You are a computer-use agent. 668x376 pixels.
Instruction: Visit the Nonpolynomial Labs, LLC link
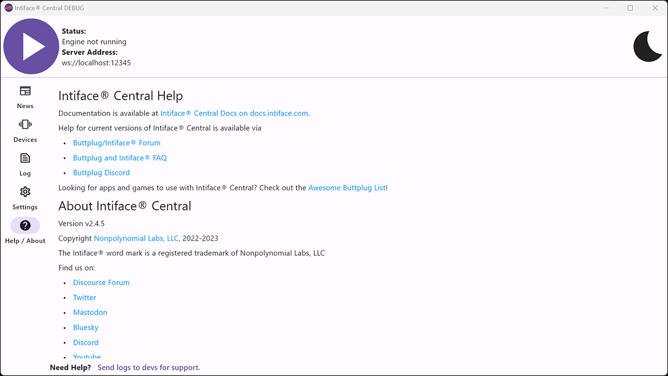[136, 238]
